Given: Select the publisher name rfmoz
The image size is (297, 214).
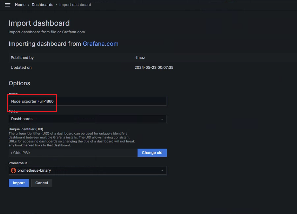Looking at the screenshot, I should 139,58.
